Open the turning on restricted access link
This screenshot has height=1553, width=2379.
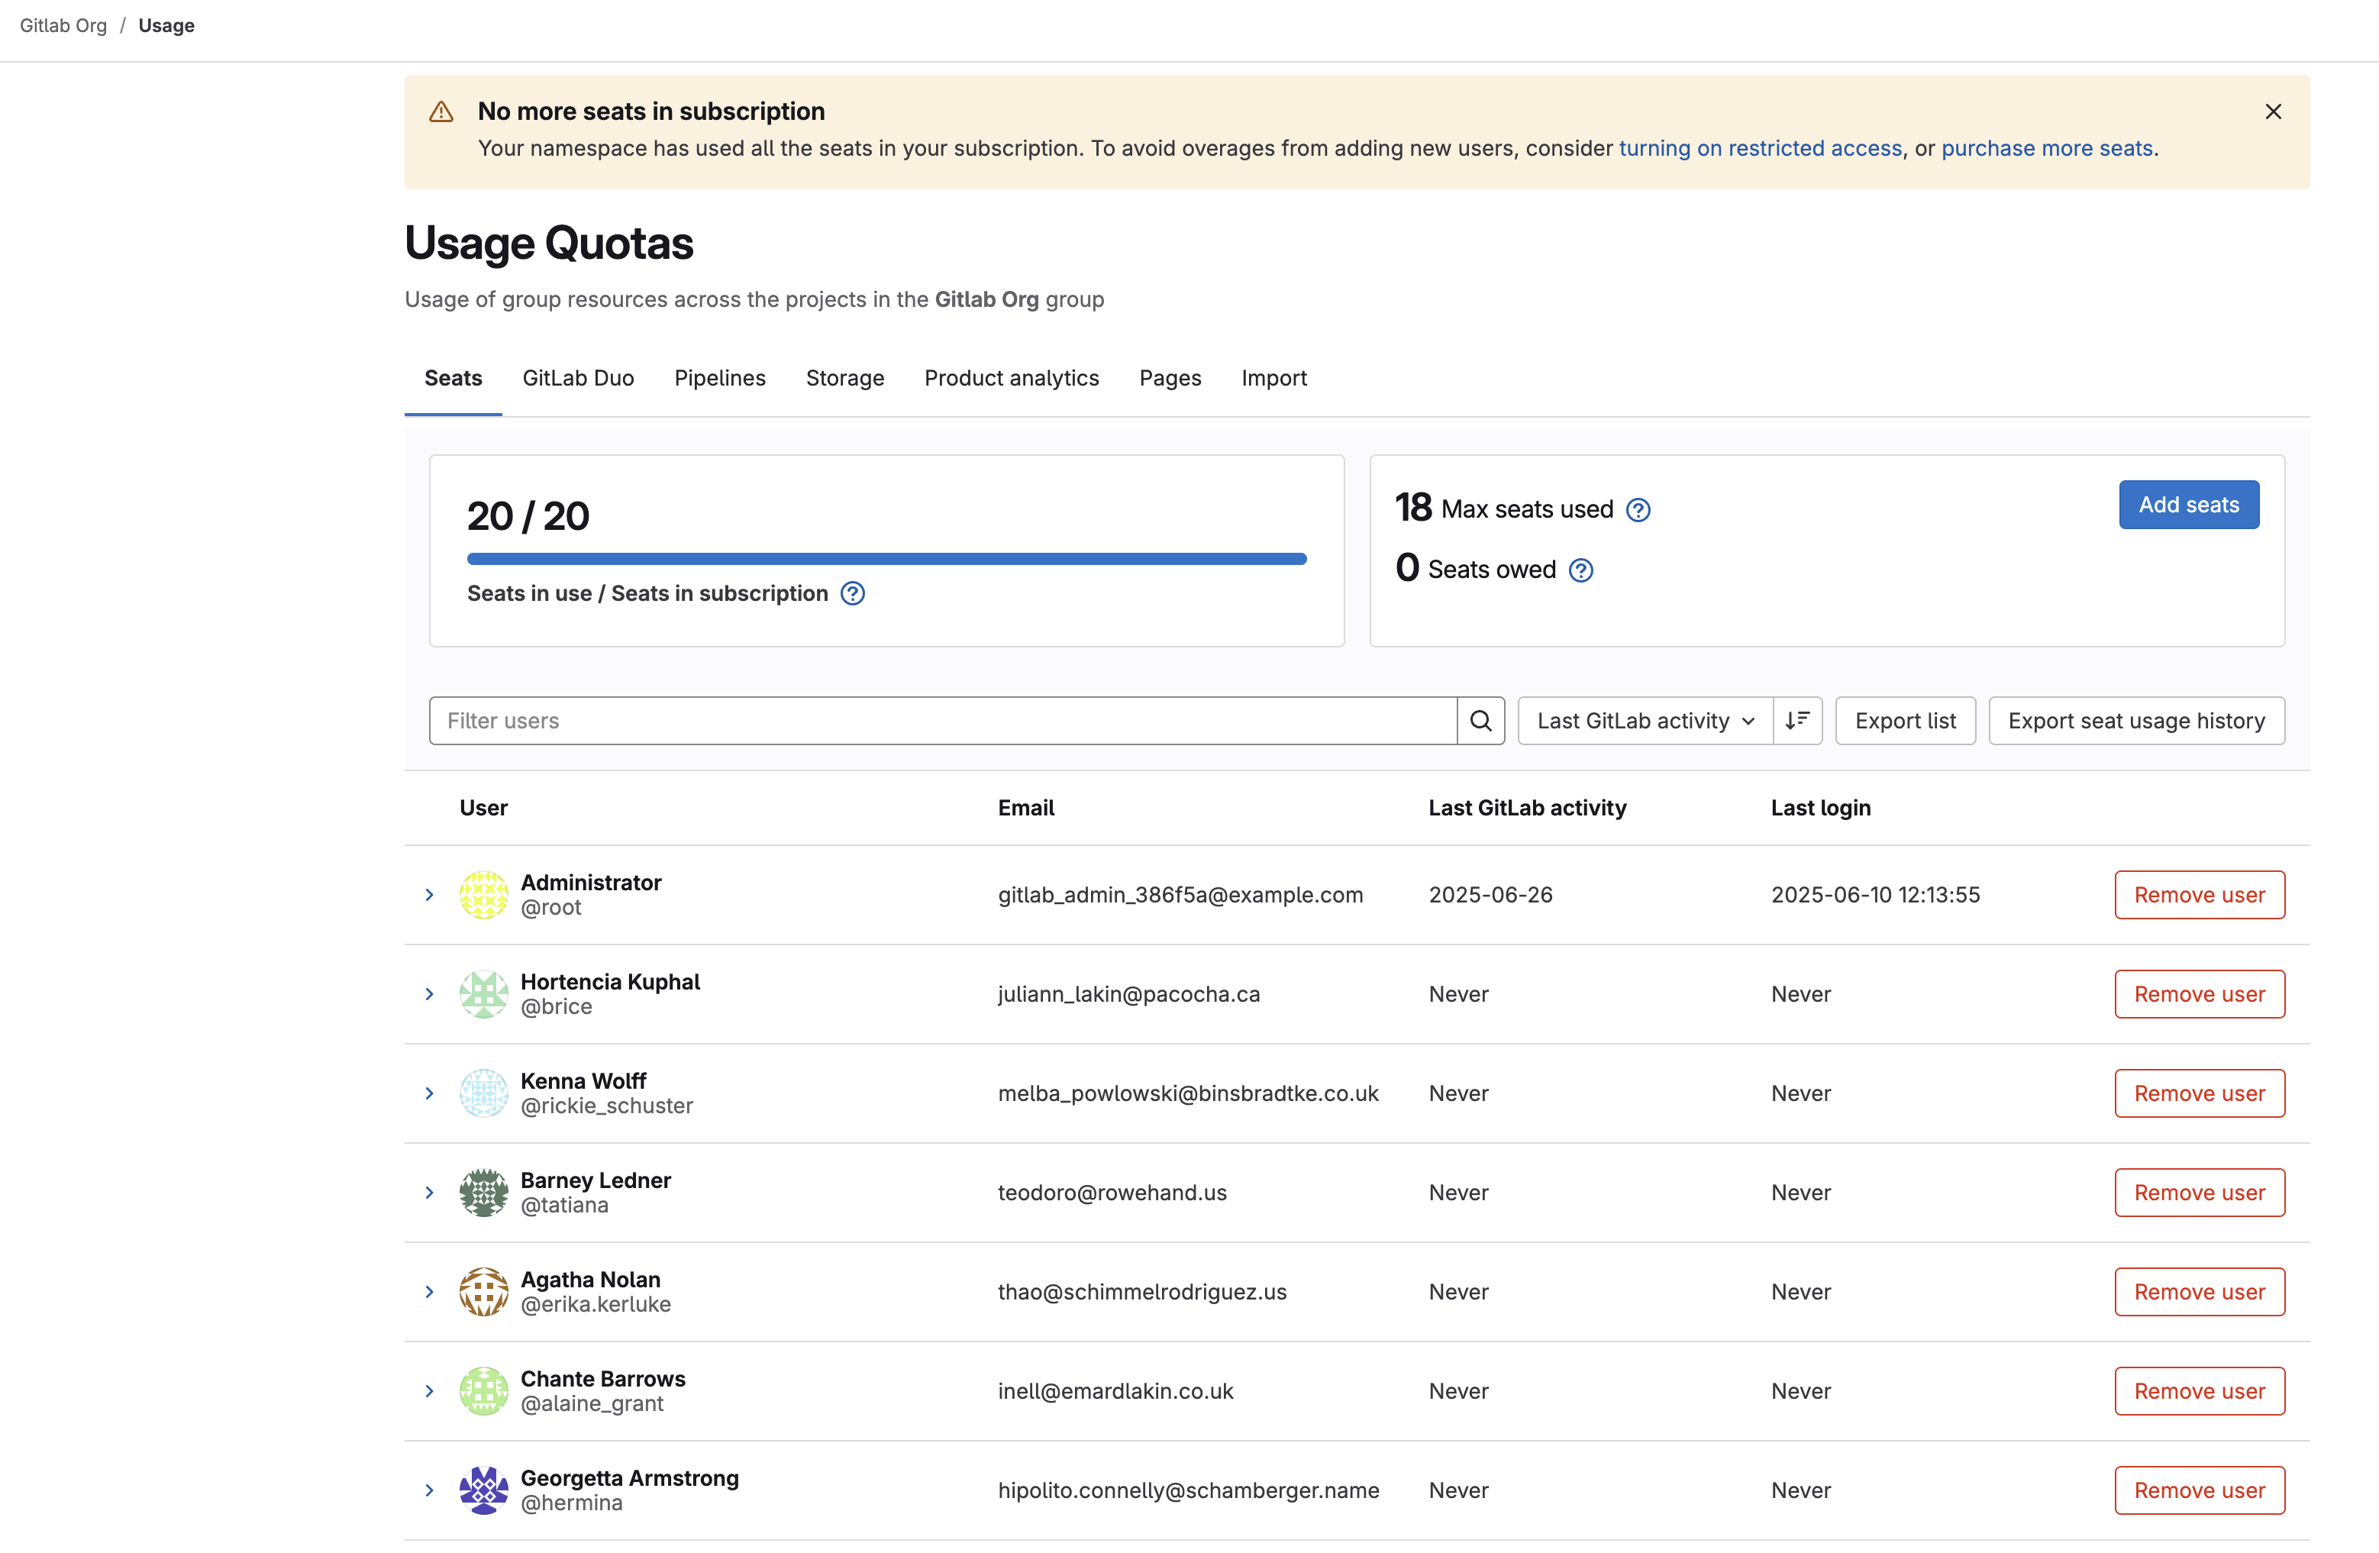point(1759,148)
